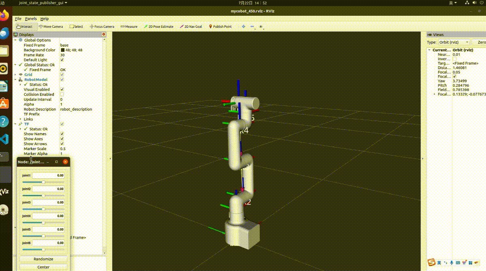Image resolution: width=486 pixels, height=271 pixels.
Task: Expand the Links item under RobotModel
Action: point(21,119)
